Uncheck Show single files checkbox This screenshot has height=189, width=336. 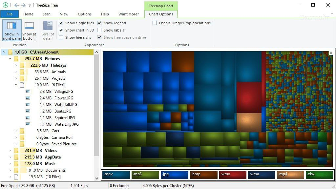[61, 23]
